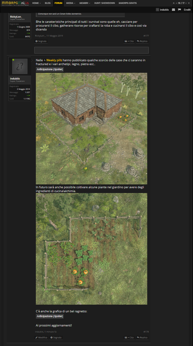Open indubiis username under avatar

[x=15, y=79]
